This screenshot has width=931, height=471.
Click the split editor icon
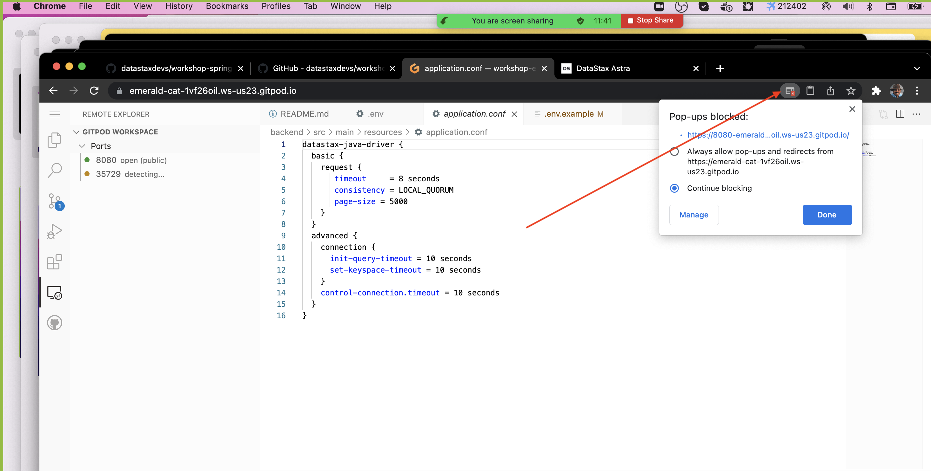click(x=900, y=114)
